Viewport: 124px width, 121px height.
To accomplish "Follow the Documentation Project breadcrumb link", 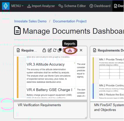I will [70, 21].
